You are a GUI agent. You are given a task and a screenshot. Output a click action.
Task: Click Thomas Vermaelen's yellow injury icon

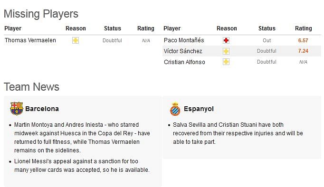[76, 40]
